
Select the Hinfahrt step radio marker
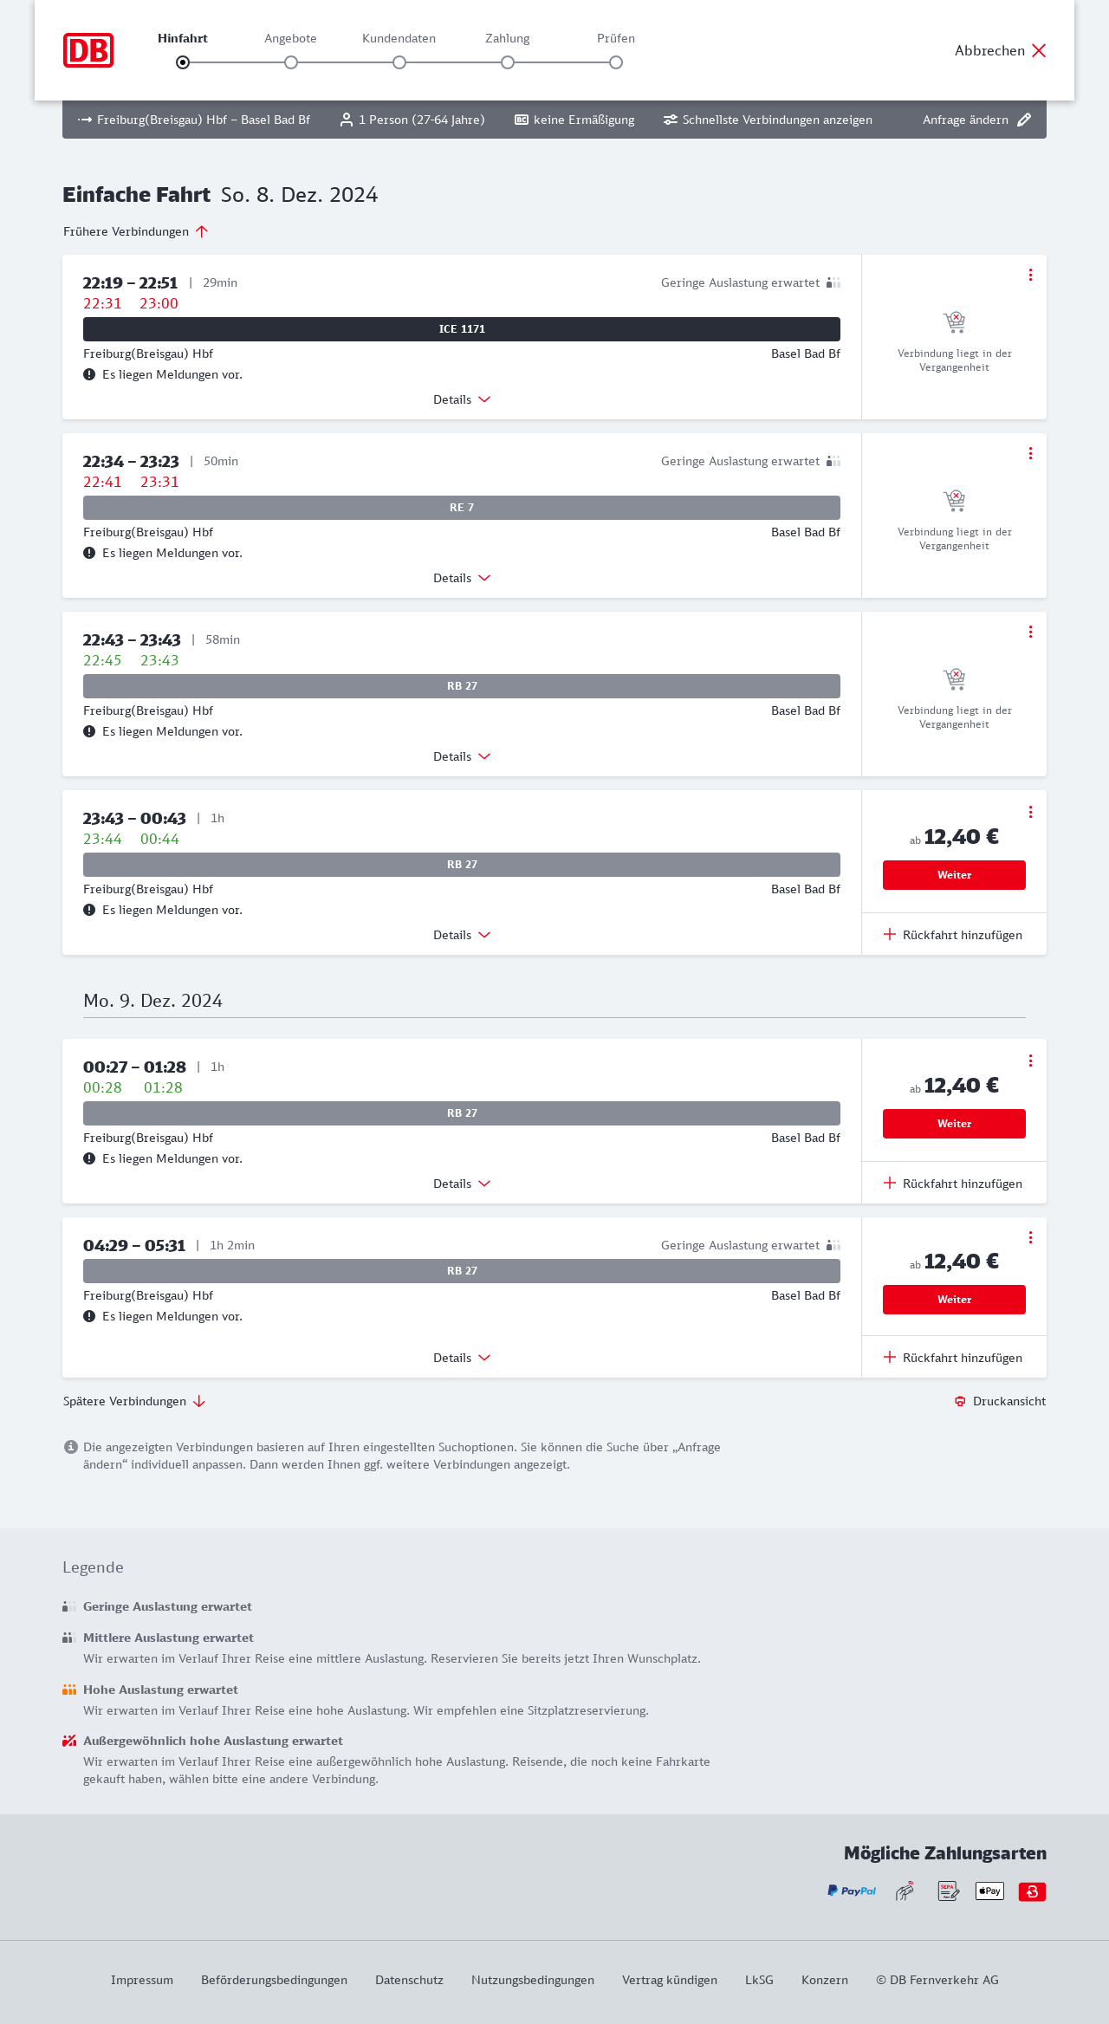click(183, 62)
